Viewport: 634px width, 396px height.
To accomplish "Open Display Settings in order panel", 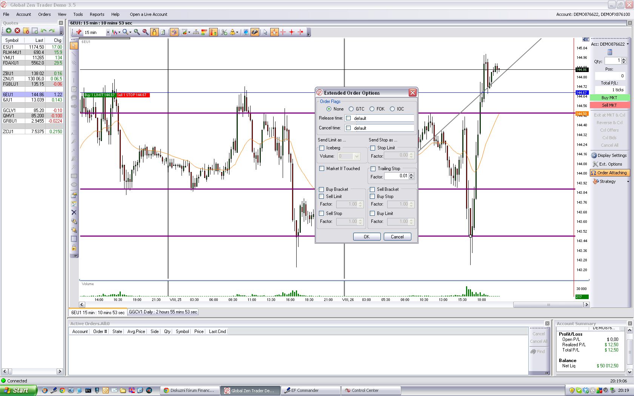I will click(609, 155).
